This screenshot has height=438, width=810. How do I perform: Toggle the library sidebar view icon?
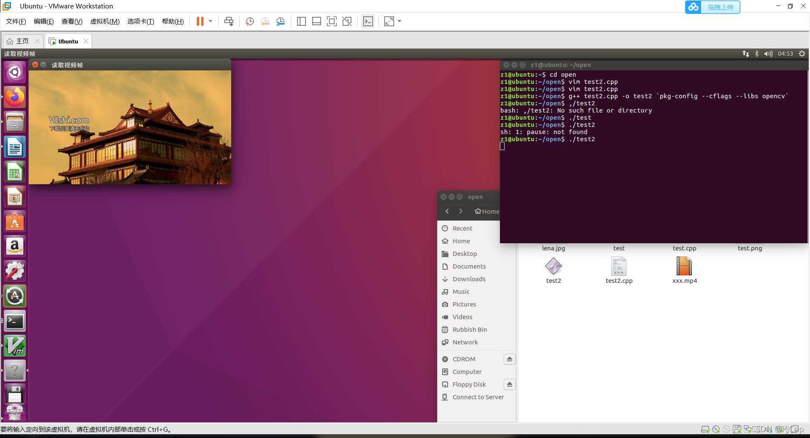[301, 21]
